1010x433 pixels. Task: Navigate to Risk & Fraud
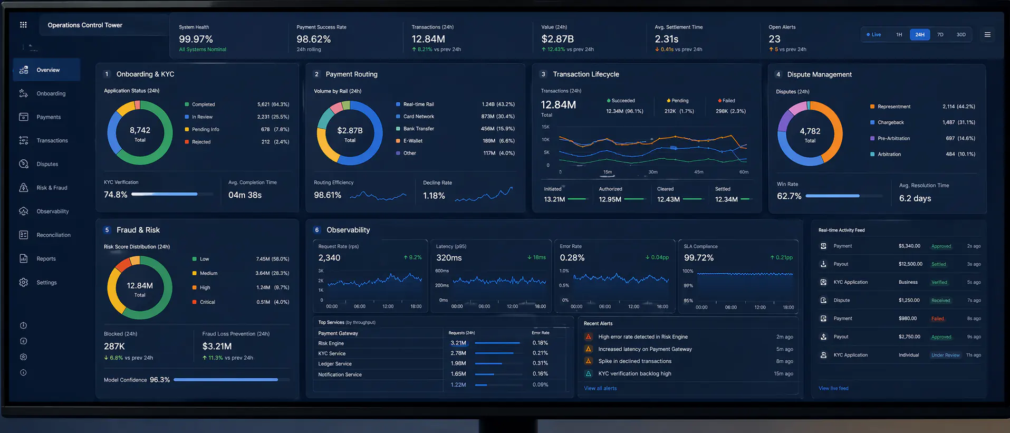point(52,188)
